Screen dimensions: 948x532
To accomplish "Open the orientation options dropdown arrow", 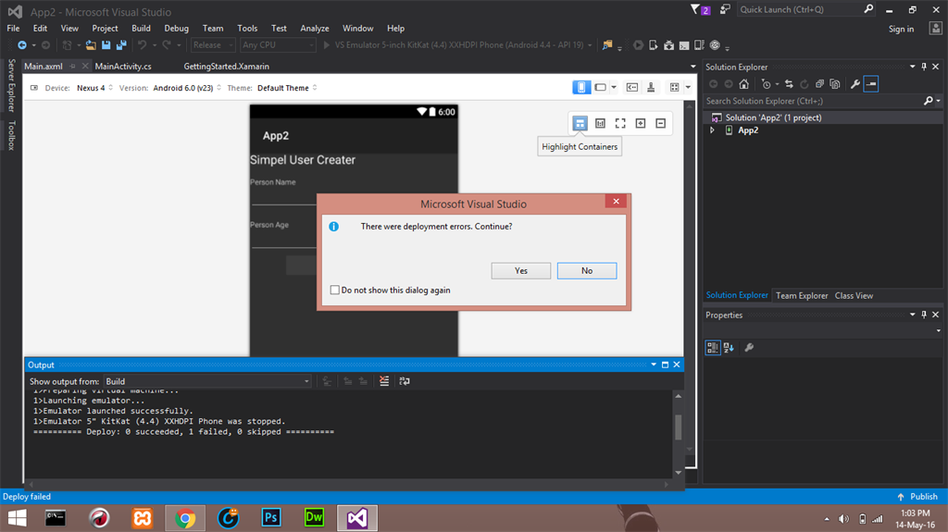I will point(614,88).
